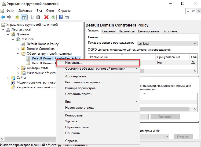Click the Результаты групповой политики icon
The width and height of the screenshot is (201, 147).
click(13, 87)
